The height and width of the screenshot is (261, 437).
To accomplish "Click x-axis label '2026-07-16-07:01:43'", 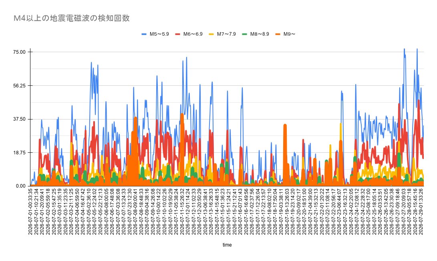I will (x=241, y=212).
